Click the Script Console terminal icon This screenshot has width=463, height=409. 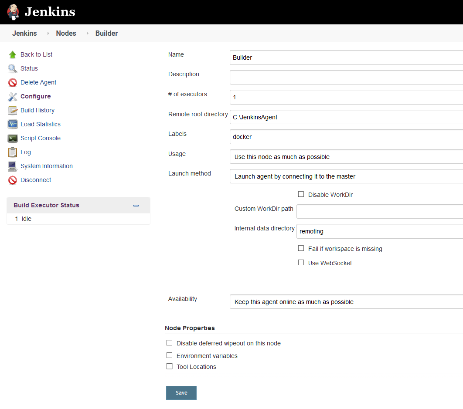[x=13, y=138]
